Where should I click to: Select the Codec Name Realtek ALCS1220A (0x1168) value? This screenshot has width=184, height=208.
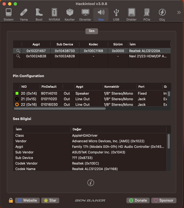[x=95, y=169]
